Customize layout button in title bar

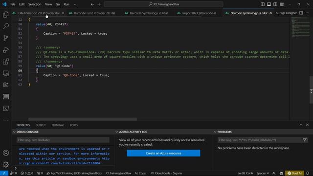[282, 4]
